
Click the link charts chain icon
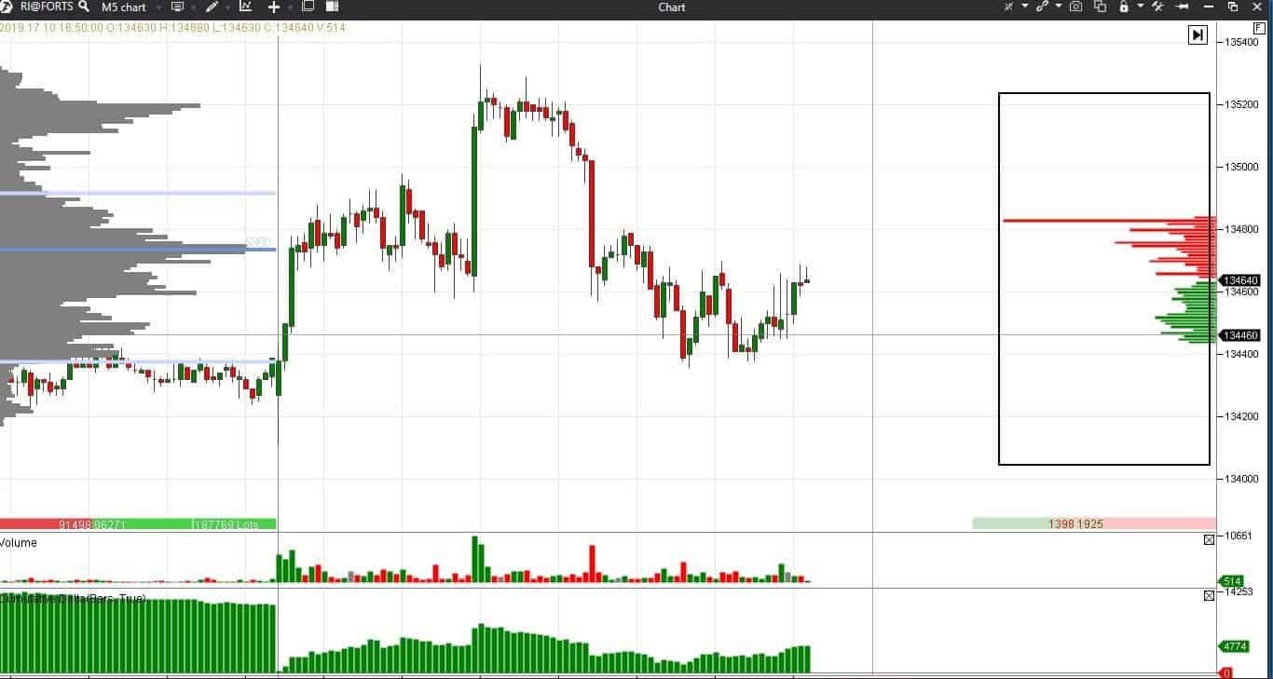(1043, 7)
